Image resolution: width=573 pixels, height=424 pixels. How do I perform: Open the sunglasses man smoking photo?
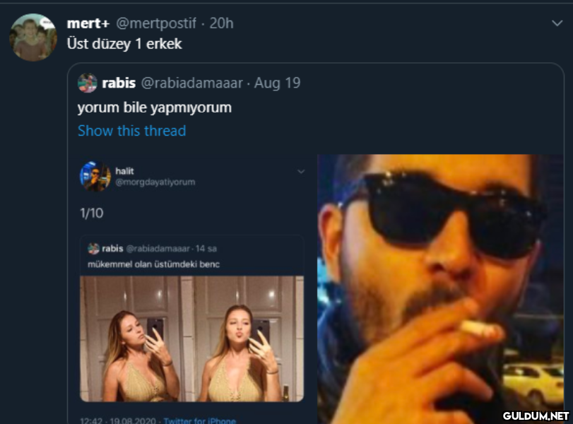pos(440,289)
